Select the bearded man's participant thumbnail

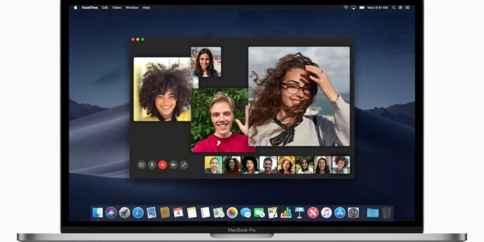coord(268,165)
